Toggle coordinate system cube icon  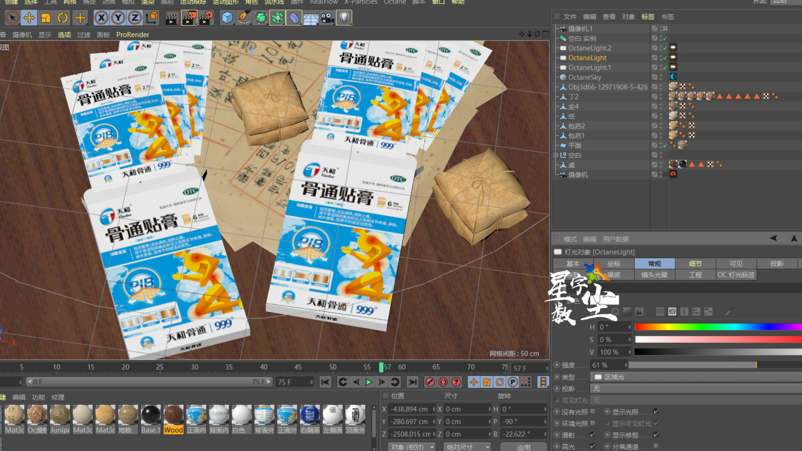(x=151, y=18)
